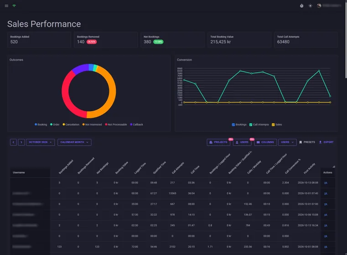Open action icon for row with 00:00 call time
The image size is (347, 255).
(326, 236)
